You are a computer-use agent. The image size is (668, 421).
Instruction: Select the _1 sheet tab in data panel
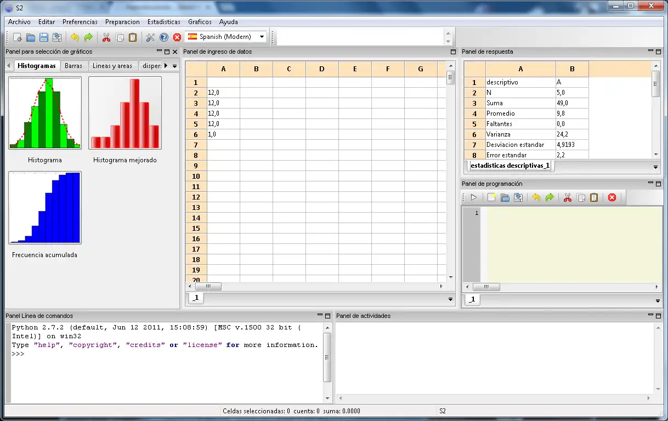tap(196, 298)
